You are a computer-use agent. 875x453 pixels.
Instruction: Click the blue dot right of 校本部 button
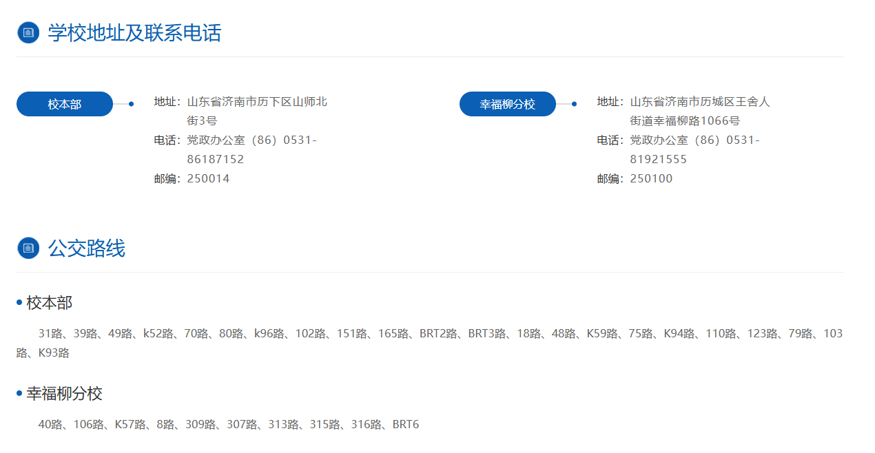(x=131, y=104)
